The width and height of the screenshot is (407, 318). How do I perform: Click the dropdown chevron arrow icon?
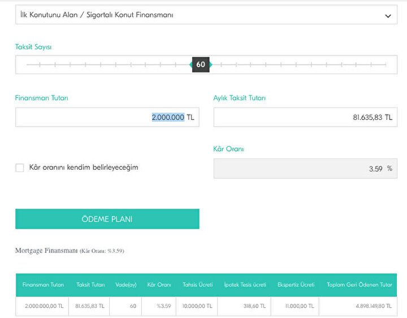388,16
